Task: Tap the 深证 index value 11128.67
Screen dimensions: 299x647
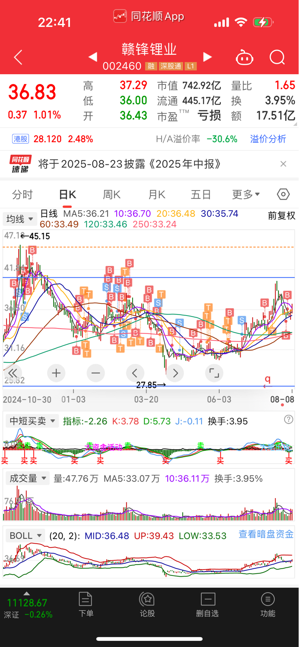Action: pyautogui.click(x=27, y=603)
